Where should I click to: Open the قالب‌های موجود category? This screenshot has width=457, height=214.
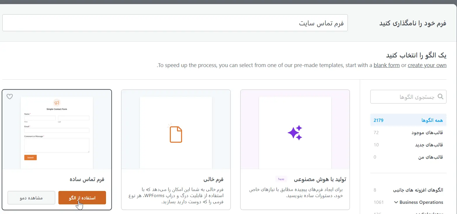(408, 133)
